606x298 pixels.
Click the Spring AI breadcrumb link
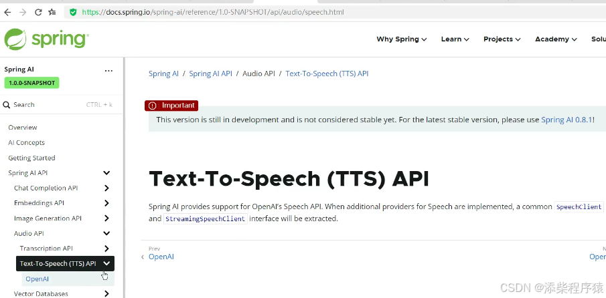tap(164, 73)
